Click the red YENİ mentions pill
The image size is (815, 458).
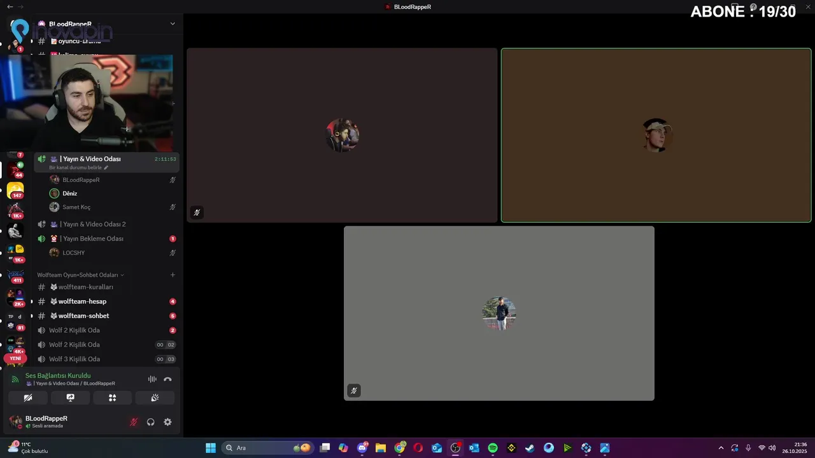[15, 358]
